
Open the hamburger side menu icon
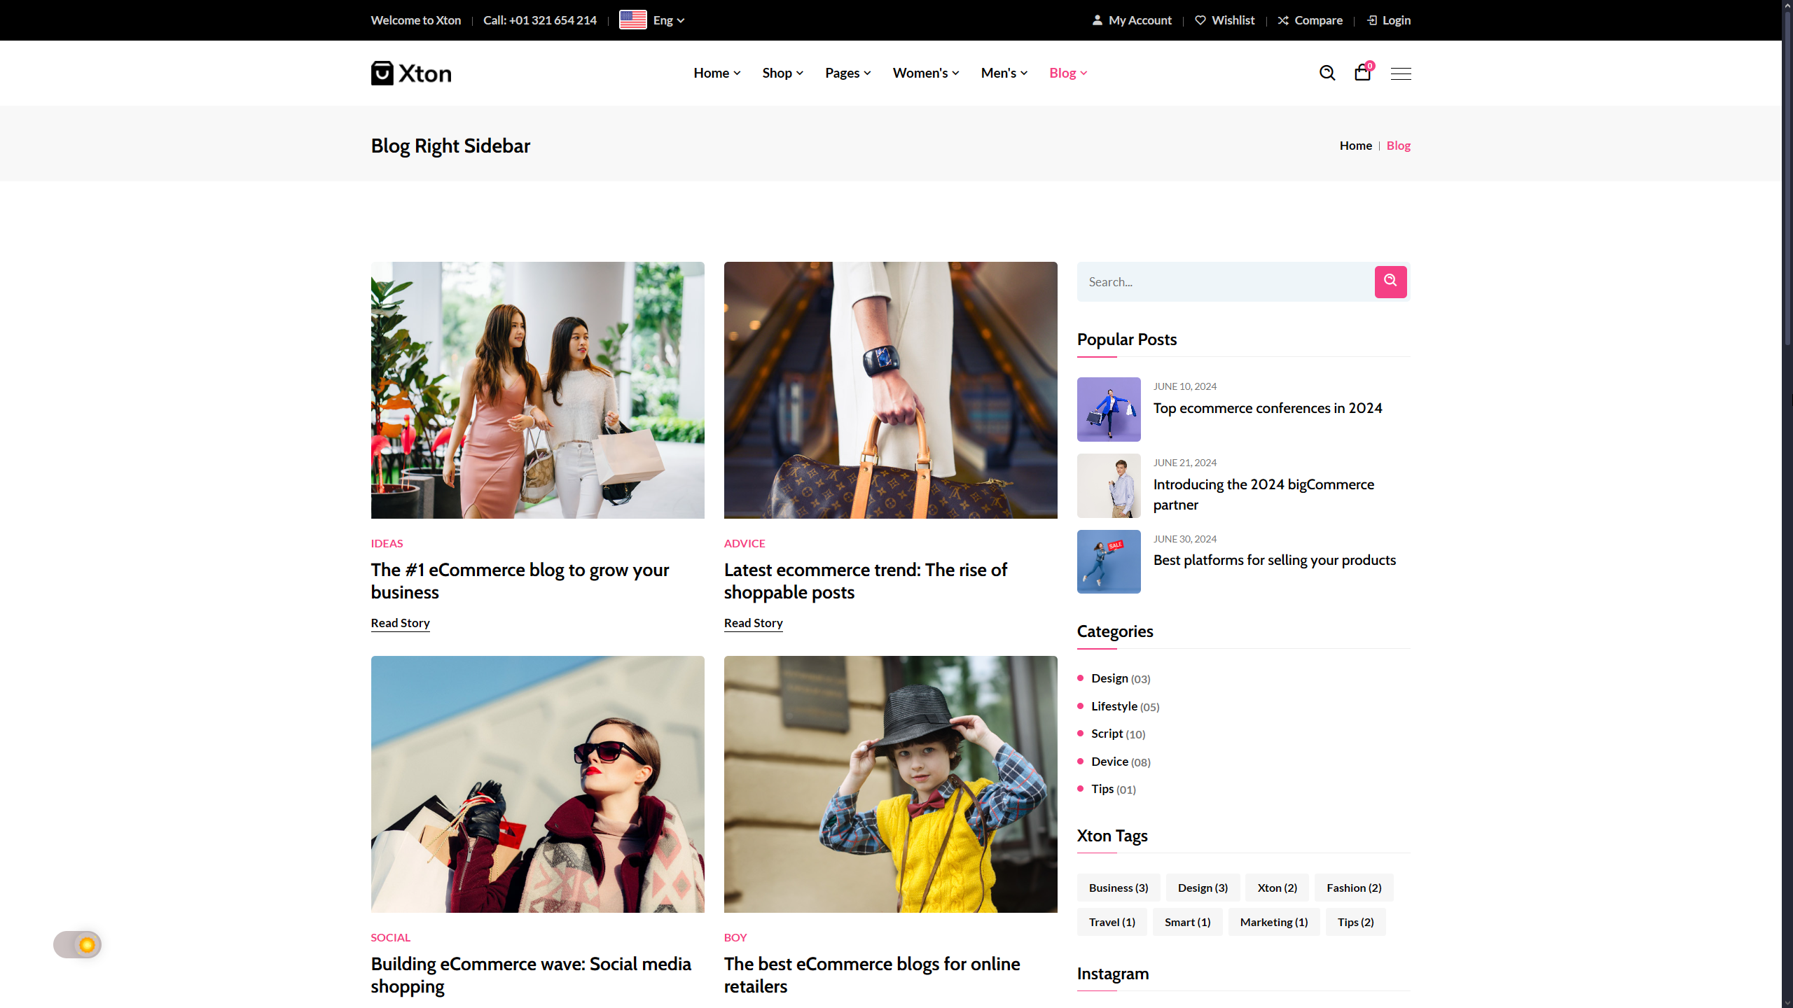point(1401,73)
